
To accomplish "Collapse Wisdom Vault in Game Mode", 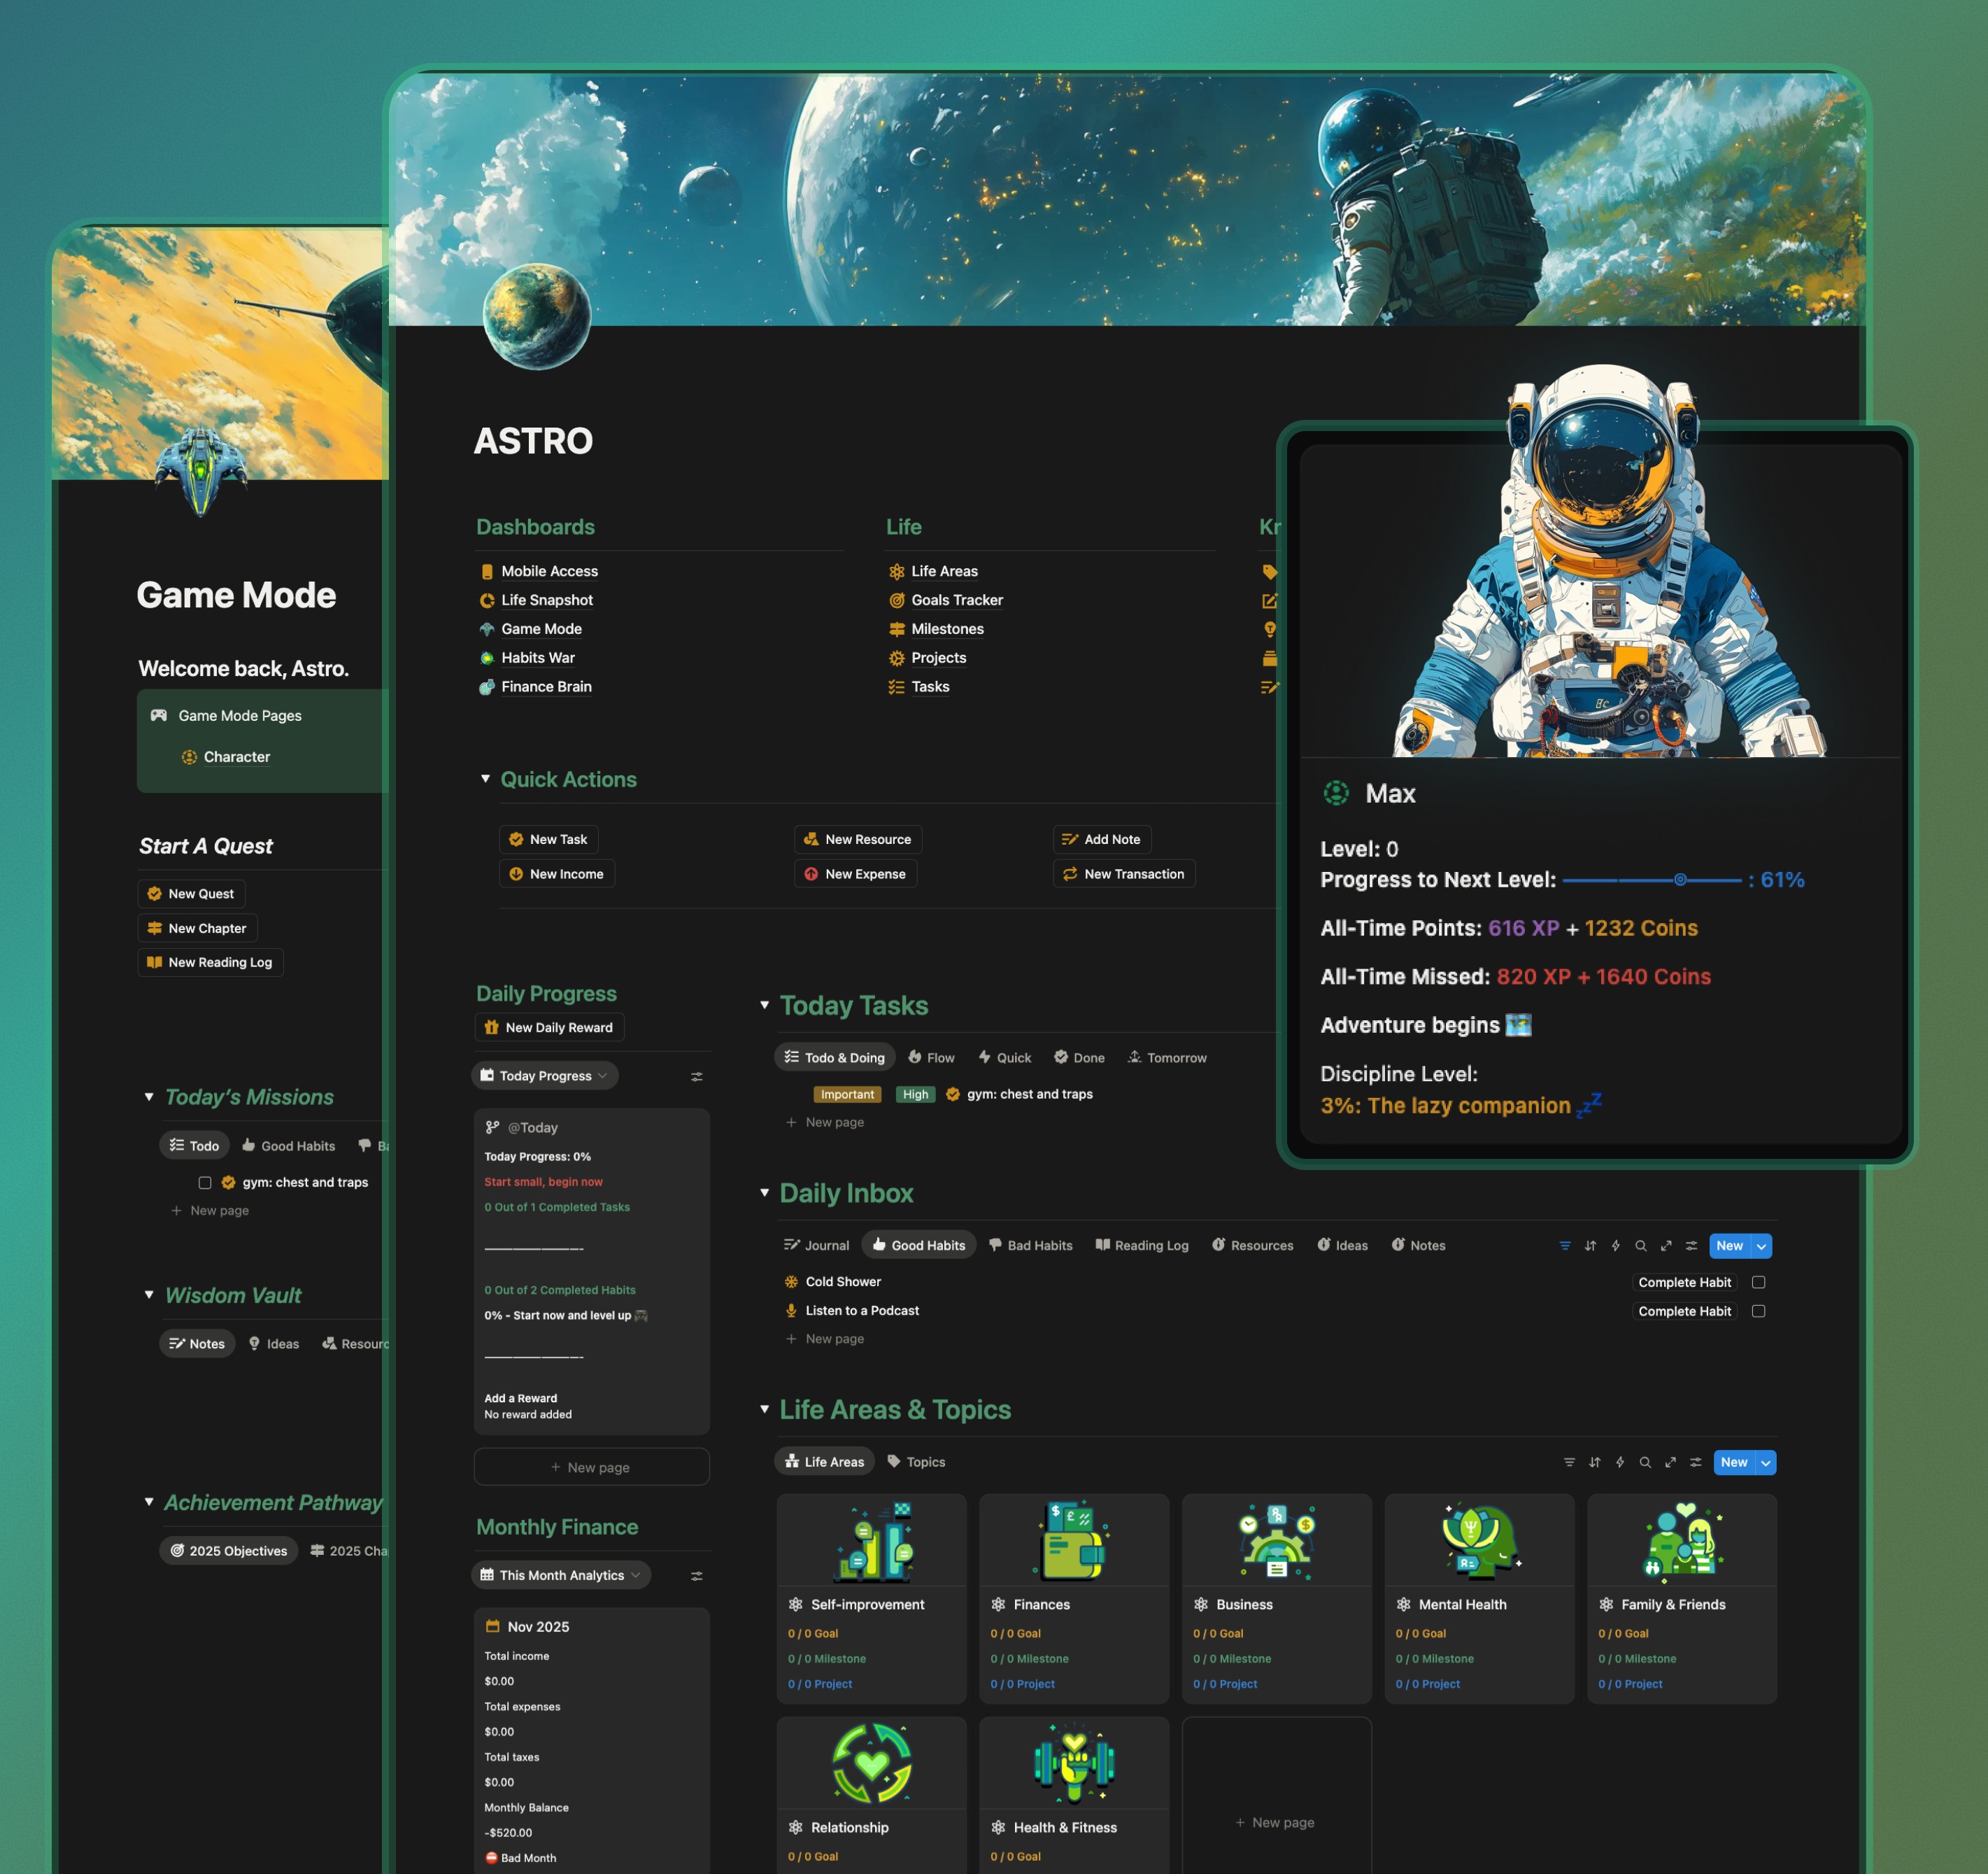I will (149, 1295).
